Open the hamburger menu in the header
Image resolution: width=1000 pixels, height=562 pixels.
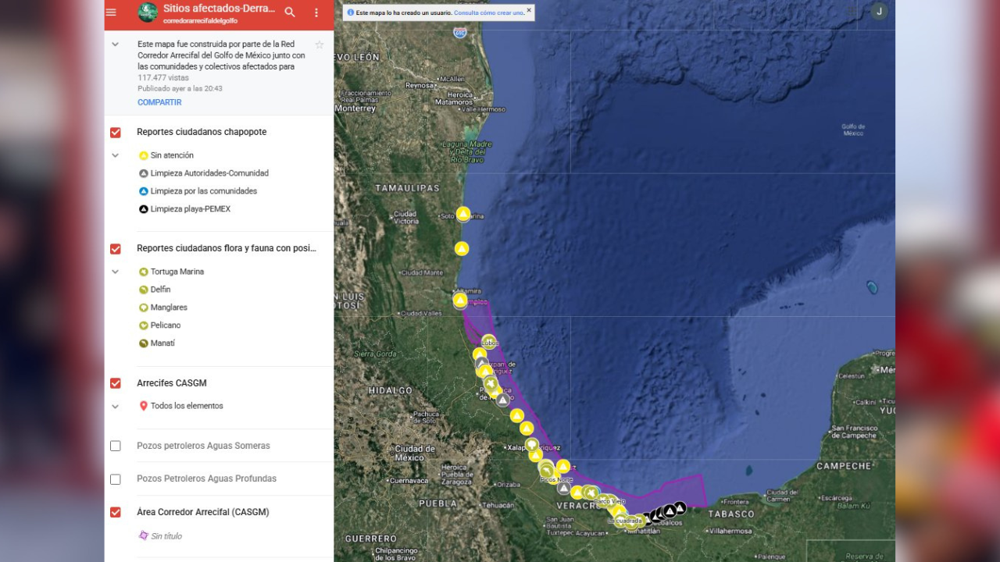click(x=111, y=12)
